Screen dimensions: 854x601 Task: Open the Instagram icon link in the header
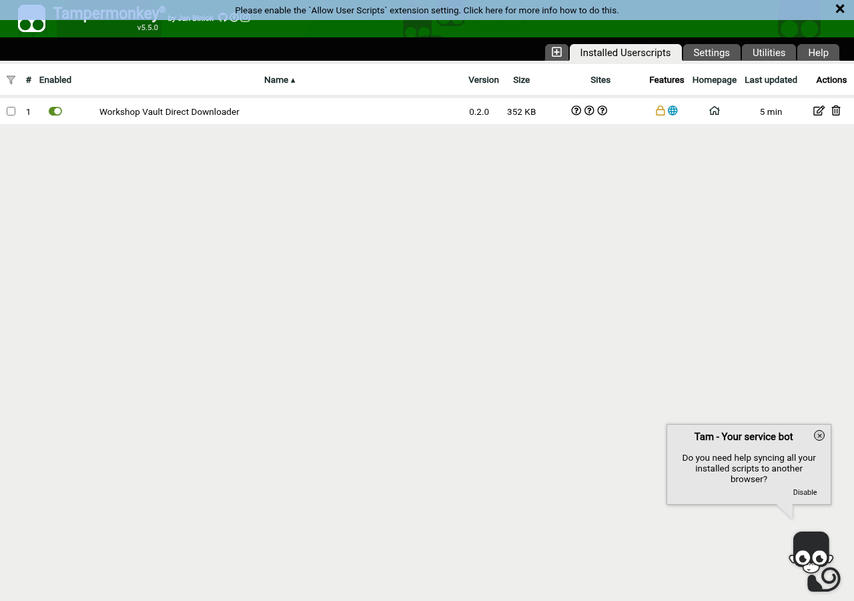245,17
